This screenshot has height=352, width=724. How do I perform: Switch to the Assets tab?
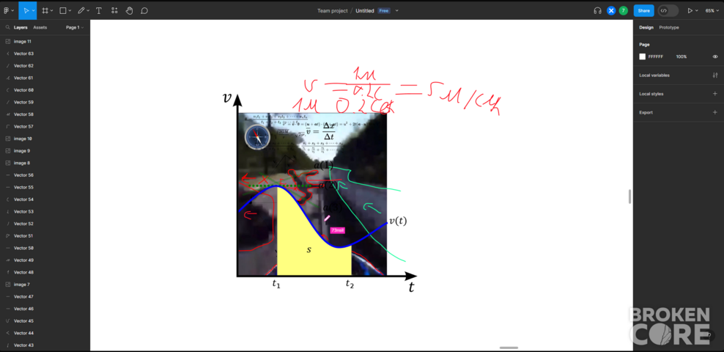pos(40,27)
